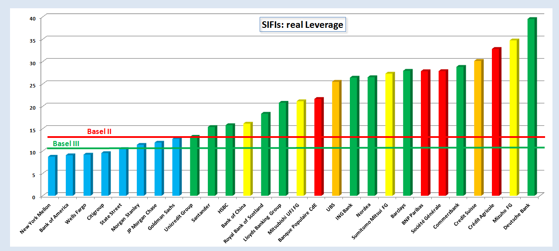
Task: Click the 25 value on vertical axis
Action: [32, 85]
